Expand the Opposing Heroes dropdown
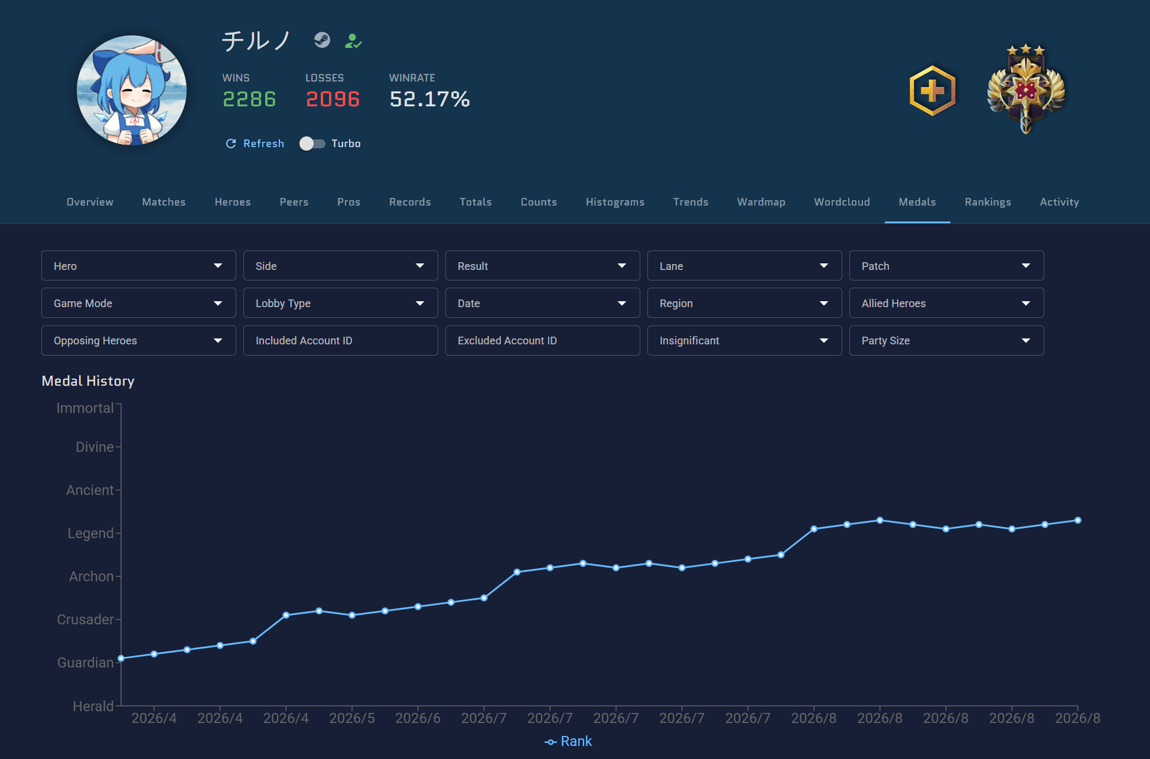Image resolution: width=1150 pixels, height=759 pixels. [139, 340]
